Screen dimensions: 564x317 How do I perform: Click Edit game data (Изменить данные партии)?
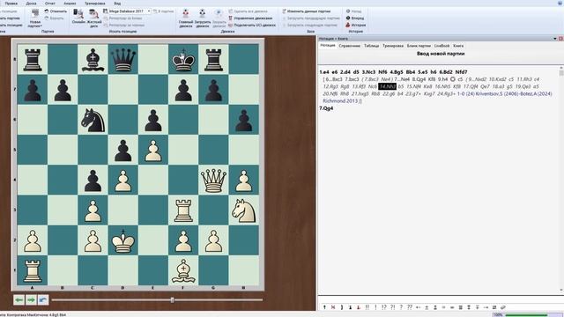[x=307, y=11]
